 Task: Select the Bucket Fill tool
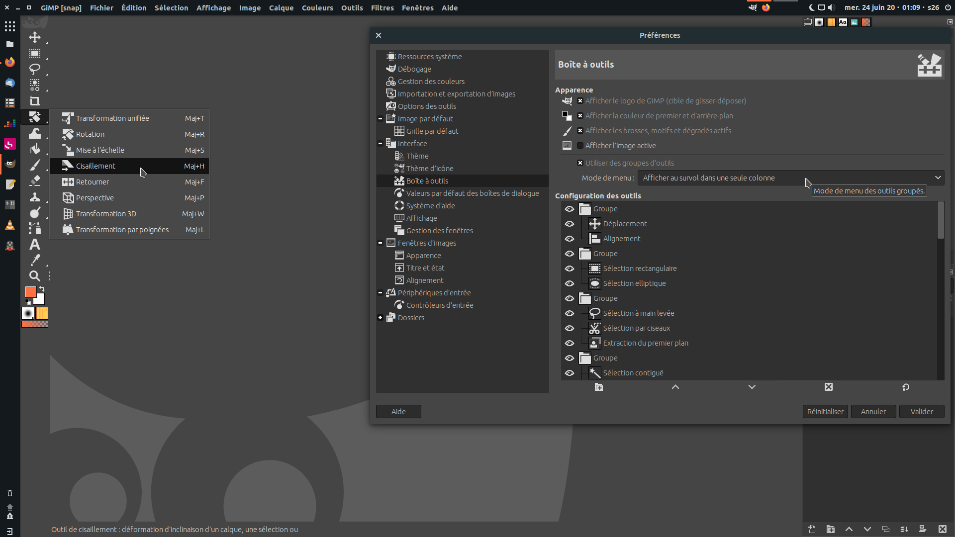pos(34,149)
